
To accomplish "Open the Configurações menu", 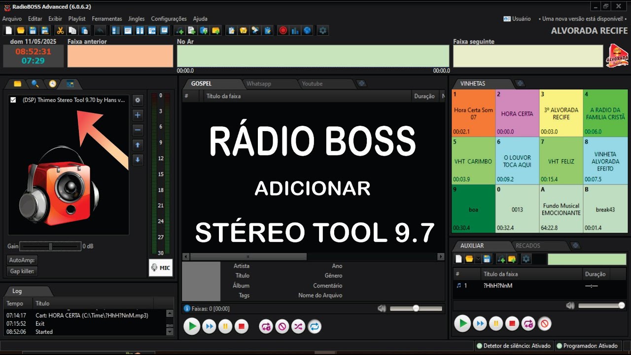I will 169,19.
